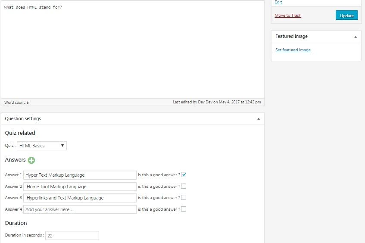The width and height of the screenshot is (365, 243).
Task: Open the Quiz dropdown showing HTML Basics
Action: (x=42, y=146)
